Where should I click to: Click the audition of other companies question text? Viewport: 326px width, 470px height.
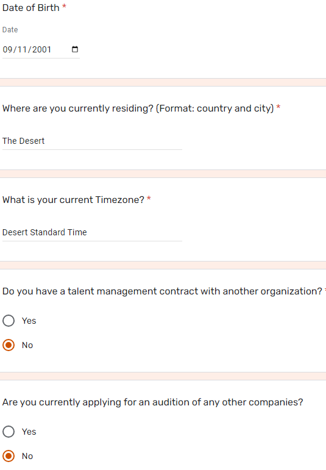pos(153,402)
